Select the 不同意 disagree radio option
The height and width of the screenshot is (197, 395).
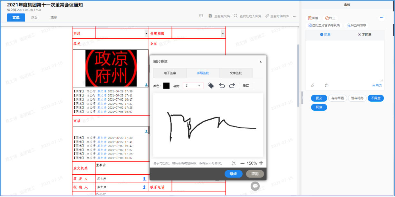coord(364,35)
